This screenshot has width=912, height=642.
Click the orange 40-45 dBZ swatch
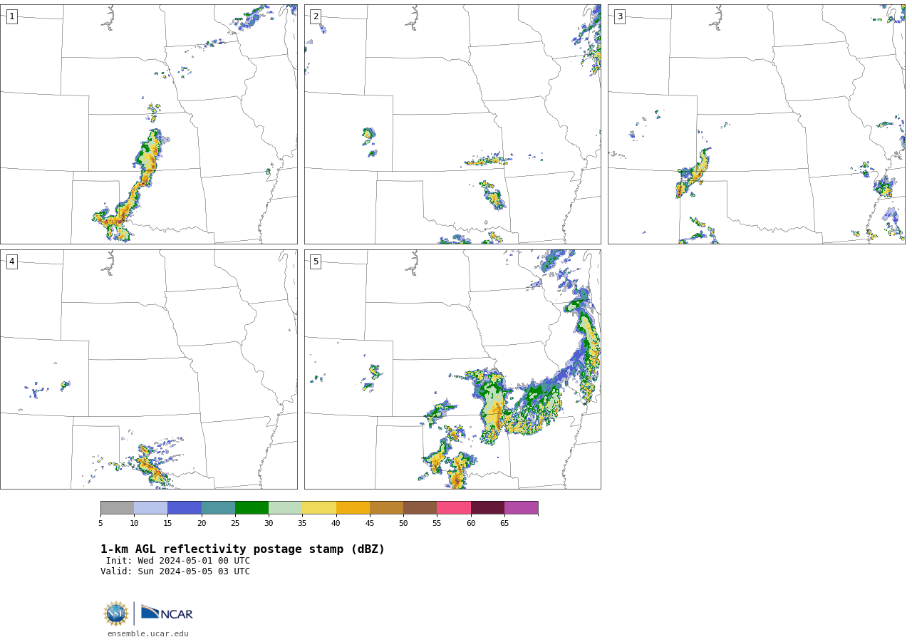point(353,508)
